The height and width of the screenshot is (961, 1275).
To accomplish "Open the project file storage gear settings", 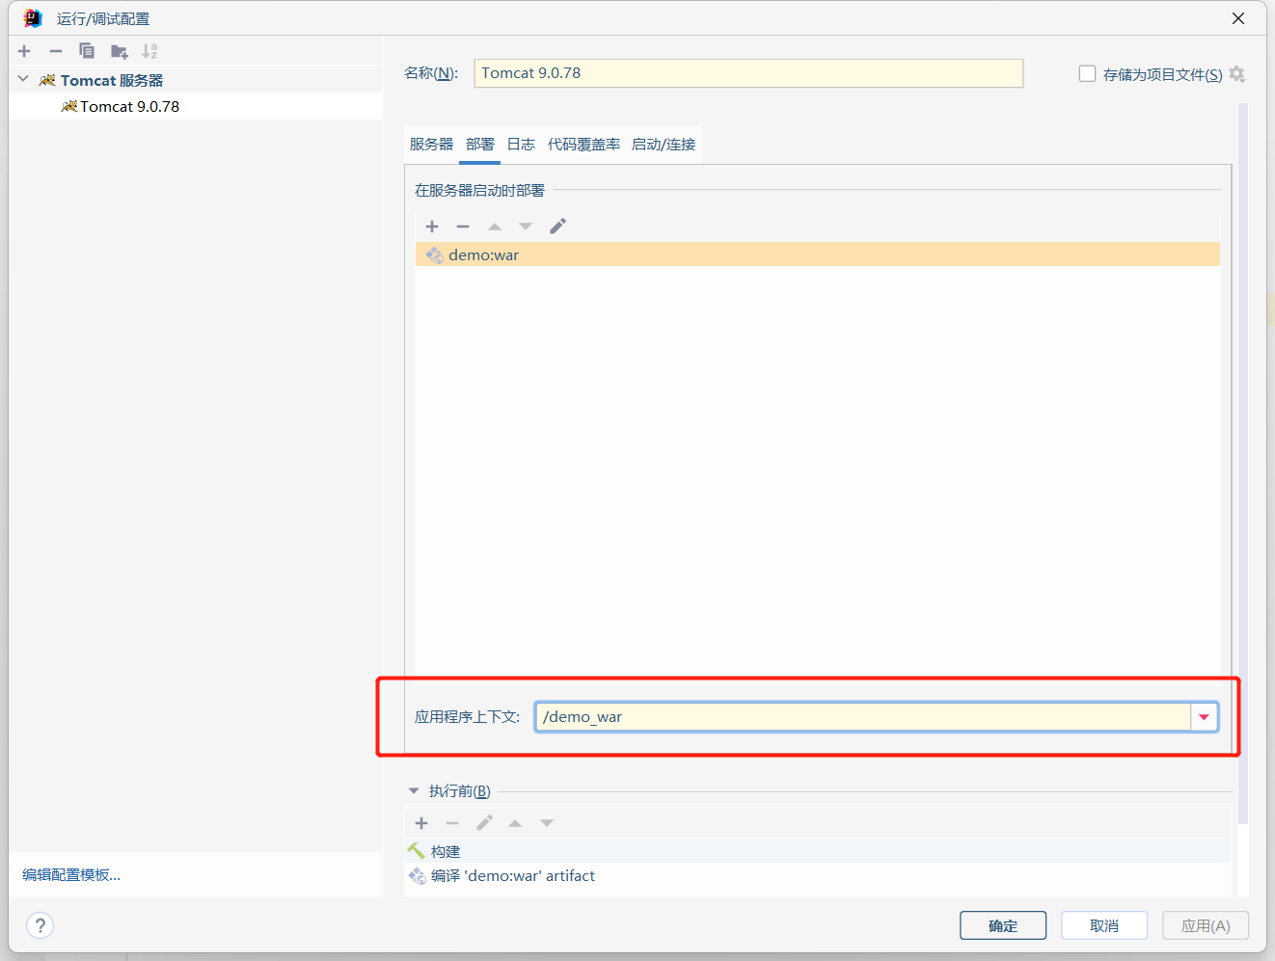I will pos(1237,74).
